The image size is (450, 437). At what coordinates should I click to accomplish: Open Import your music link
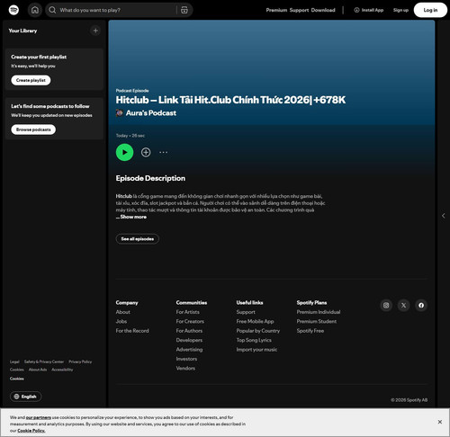coord(256,349)
